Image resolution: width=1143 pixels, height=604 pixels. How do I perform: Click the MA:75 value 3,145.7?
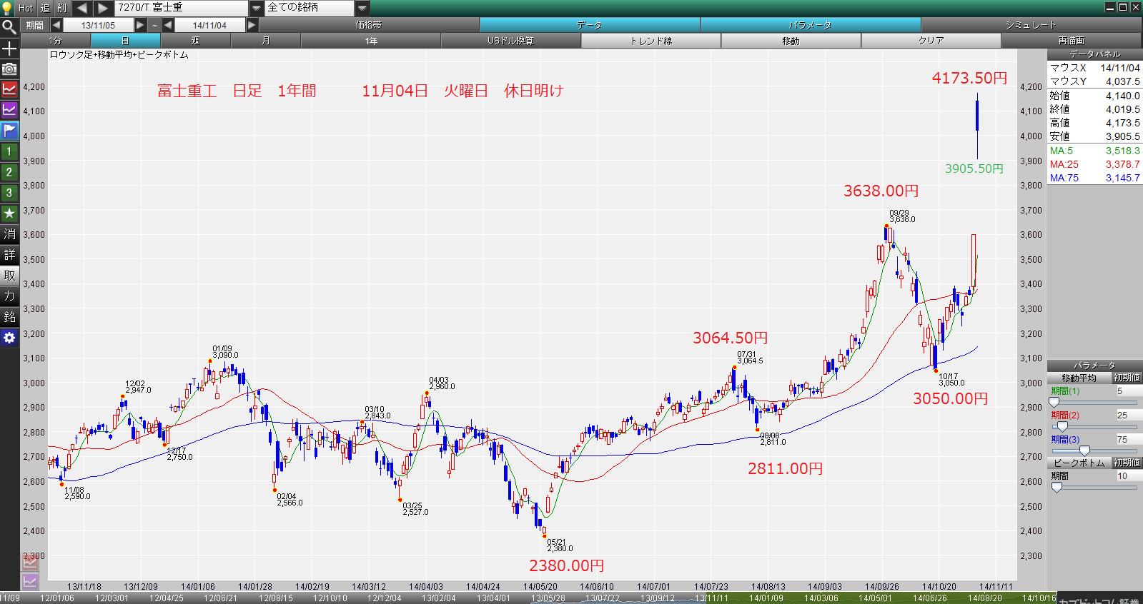[x=1122, y=178]
